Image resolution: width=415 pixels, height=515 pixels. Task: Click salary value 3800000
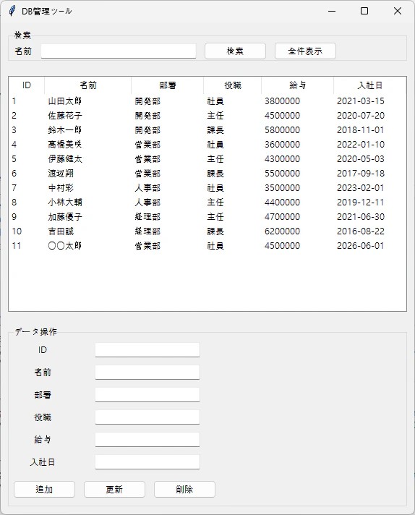point(283,101)
